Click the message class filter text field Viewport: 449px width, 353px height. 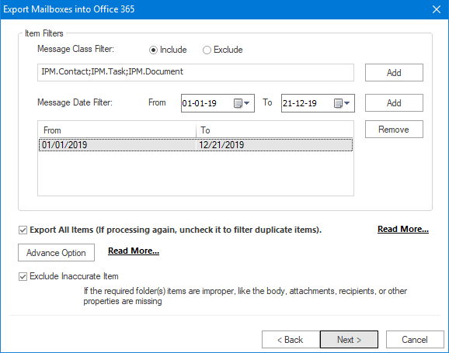196,73
